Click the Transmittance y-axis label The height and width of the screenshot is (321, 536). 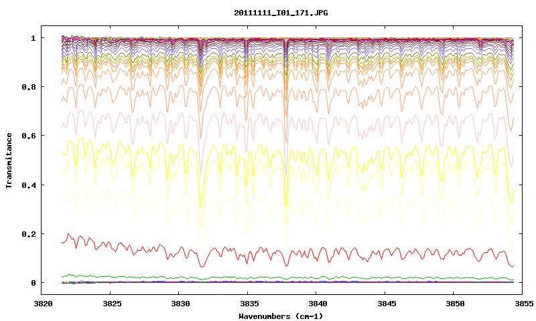[9, 160]
